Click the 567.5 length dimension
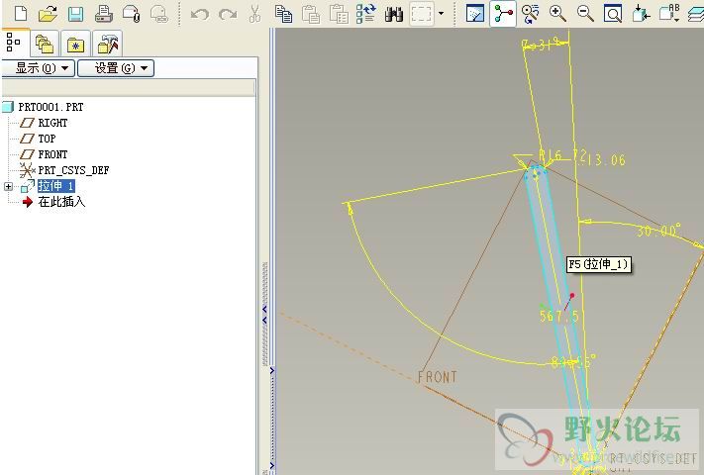The width and height of the screenshot is (704, 475). (559, 316)
